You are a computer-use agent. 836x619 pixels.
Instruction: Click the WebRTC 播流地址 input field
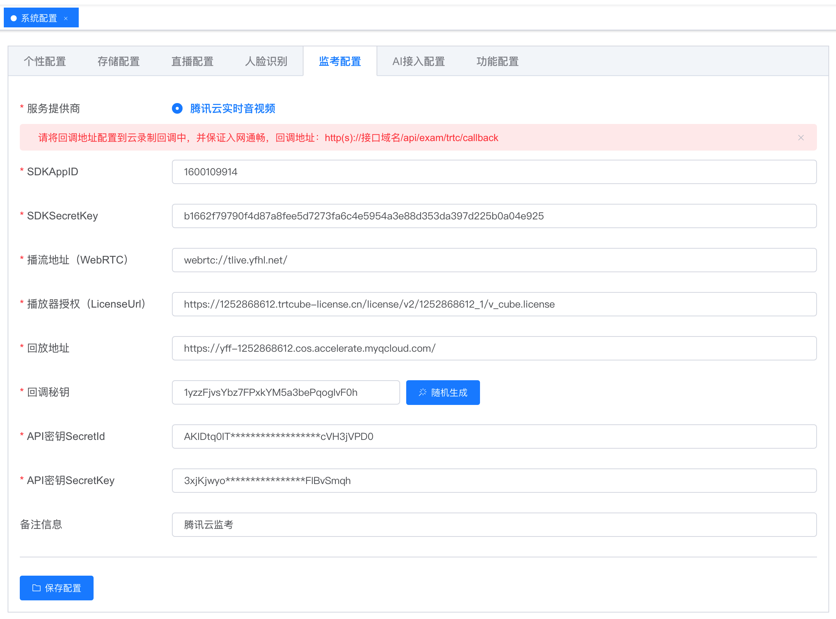tap(494, 260)
